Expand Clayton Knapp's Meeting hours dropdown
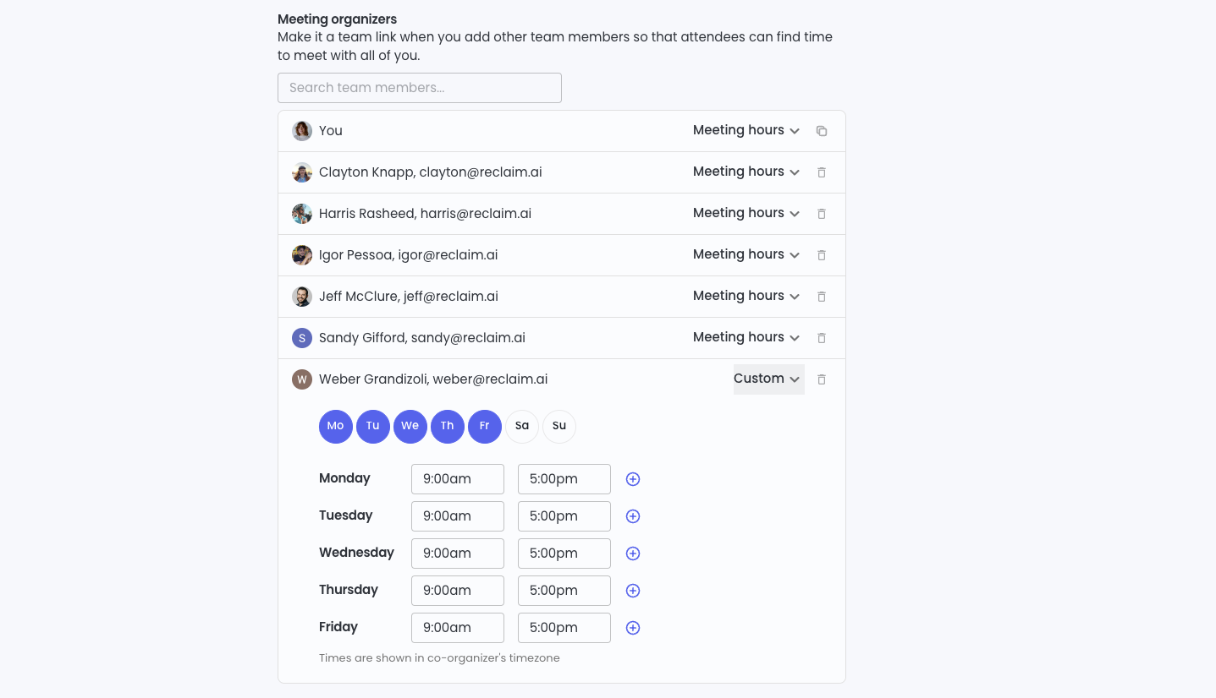The width and height of the screenshot is (1216, 698). 746,172
